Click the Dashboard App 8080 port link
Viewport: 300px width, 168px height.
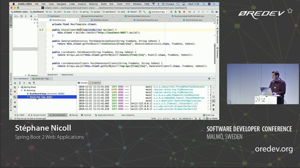(61, 94)
